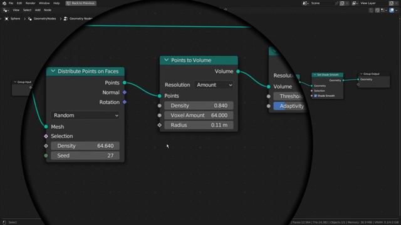Screen dimensions: 401x225
Task: Click the Radius input socket
Action: [160, 125]
